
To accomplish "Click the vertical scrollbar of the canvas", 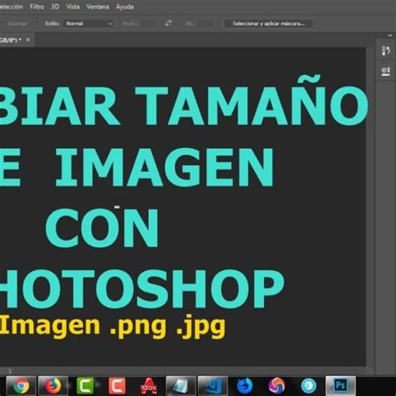I will click(370, 206).
